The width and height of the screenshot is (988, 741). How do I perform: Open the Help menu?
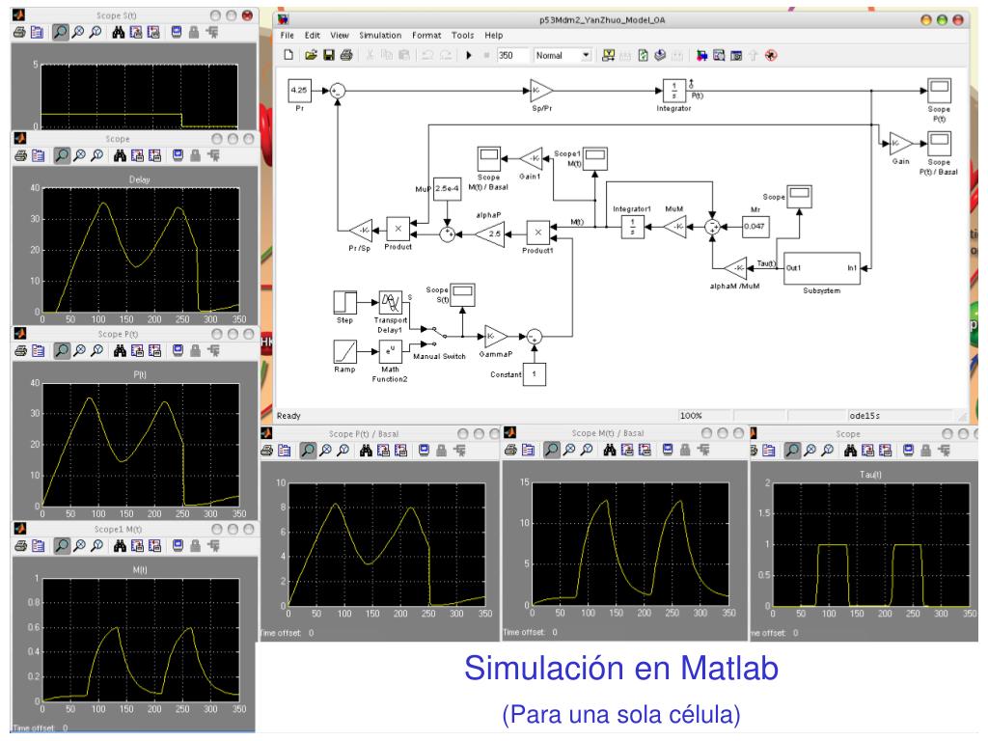click(493, 36)
